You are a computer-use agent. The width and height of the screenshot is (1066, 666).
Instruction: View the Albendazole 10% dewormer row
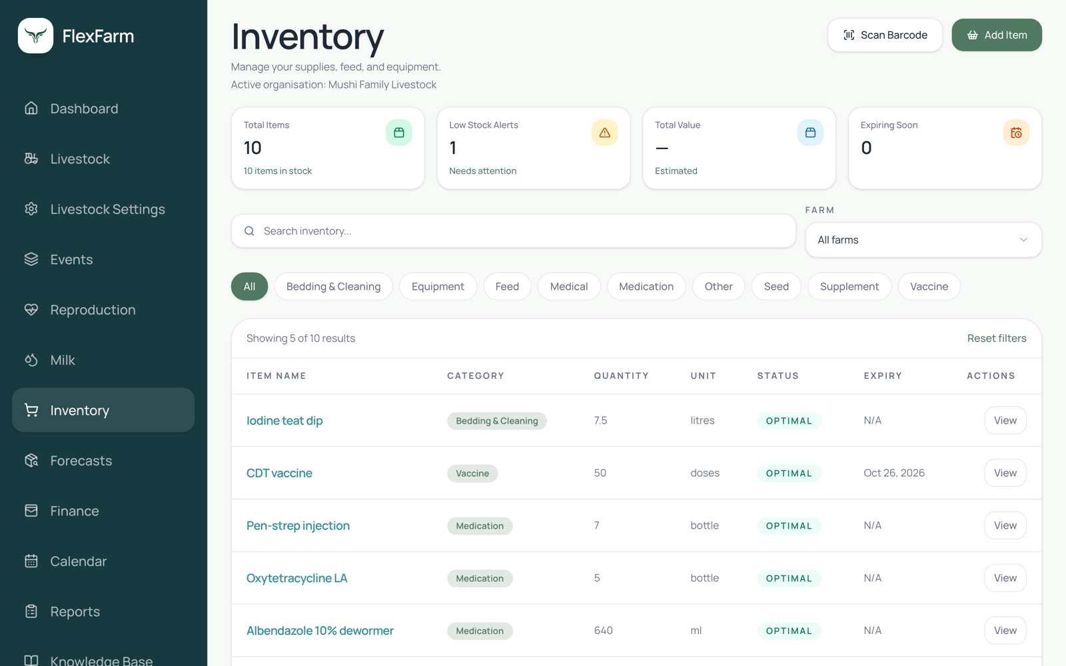pos(1005,630)
